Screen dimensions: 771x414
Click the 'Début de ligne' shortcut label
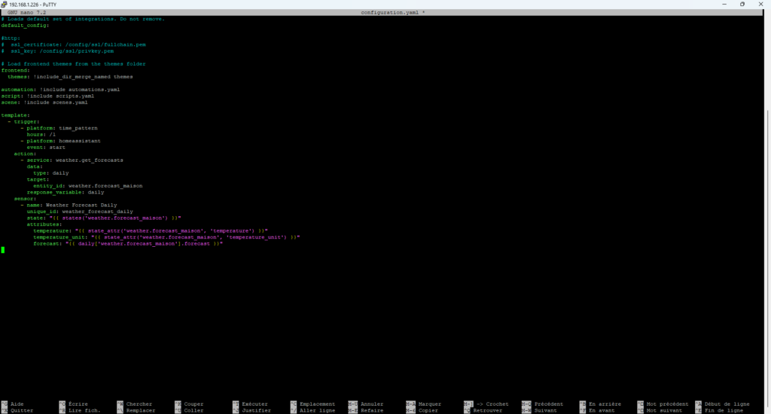727,404
